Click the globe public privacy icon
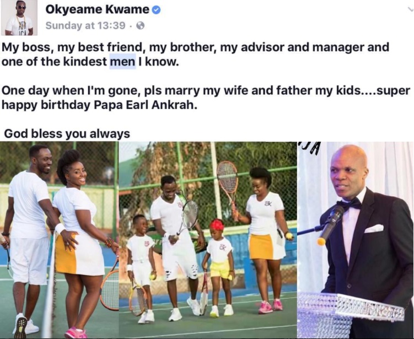The image size is (414, 339). pos(140,25)
